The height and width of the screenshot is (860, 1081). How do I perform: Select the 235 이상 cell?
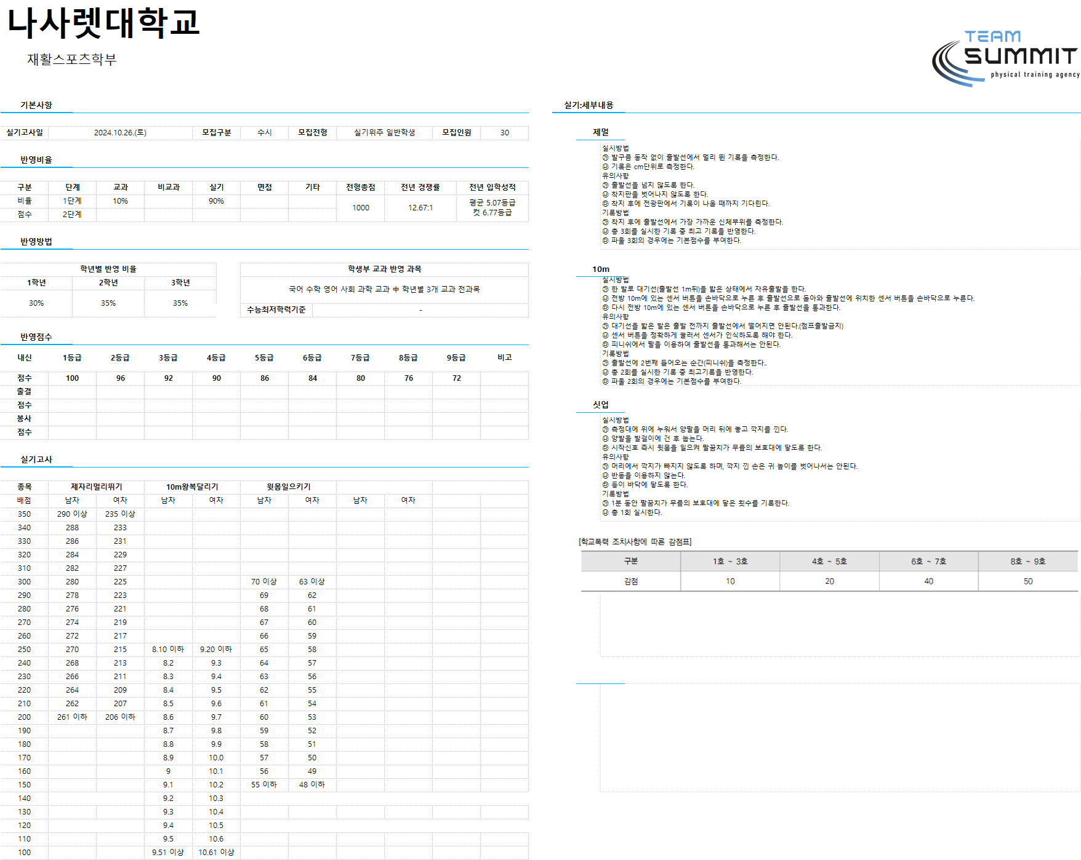click(x=120, y=514)
